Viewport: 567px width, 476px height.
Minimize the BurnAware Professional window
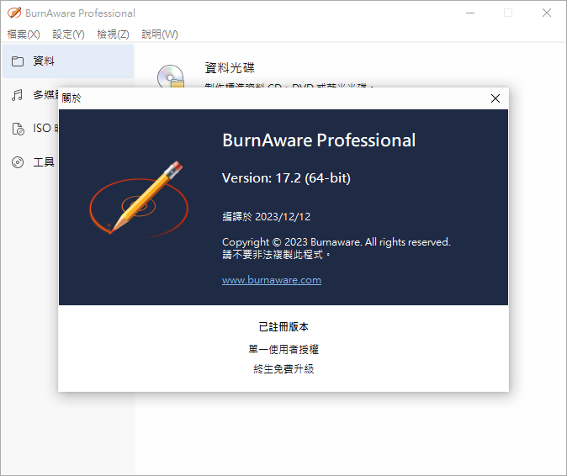point(470,13)
